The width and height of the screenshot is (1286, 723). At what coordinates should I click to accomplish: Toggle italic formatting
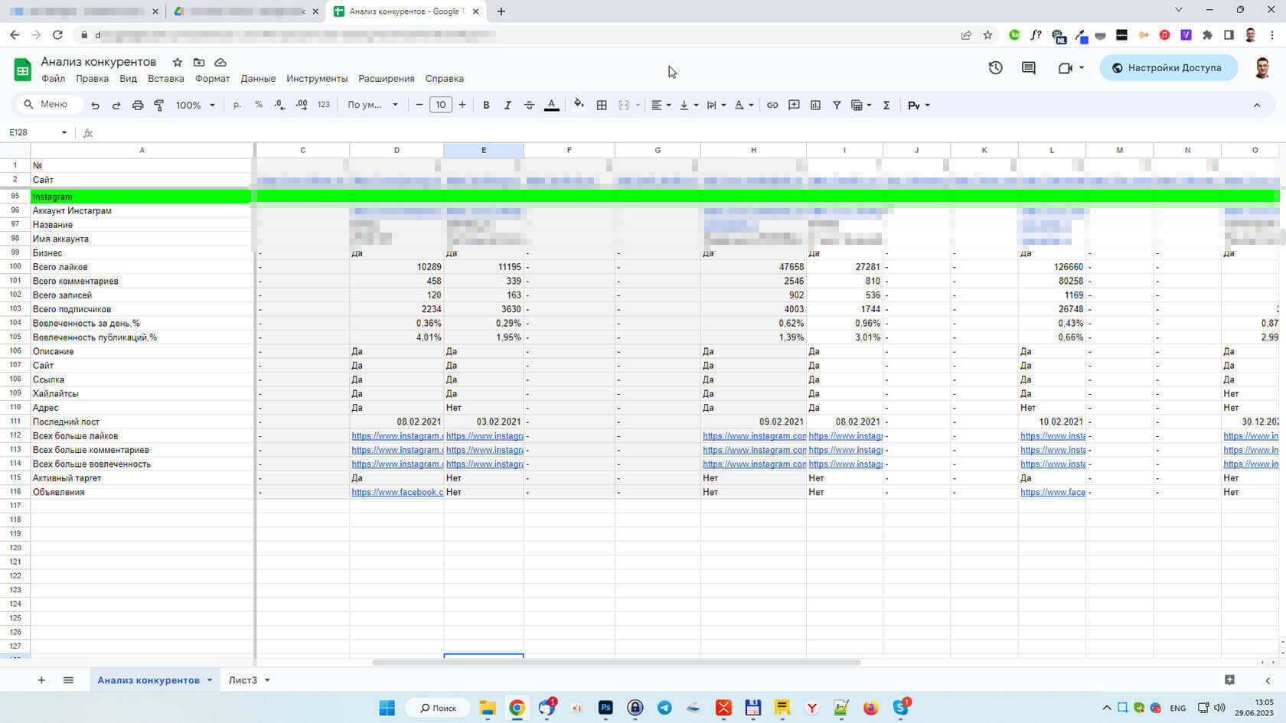click(508, 105)
